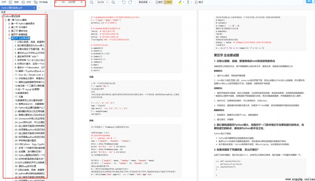Click heading 3 about breaking out of dead loop
315x181 pixels.
[x=236, y=150]
